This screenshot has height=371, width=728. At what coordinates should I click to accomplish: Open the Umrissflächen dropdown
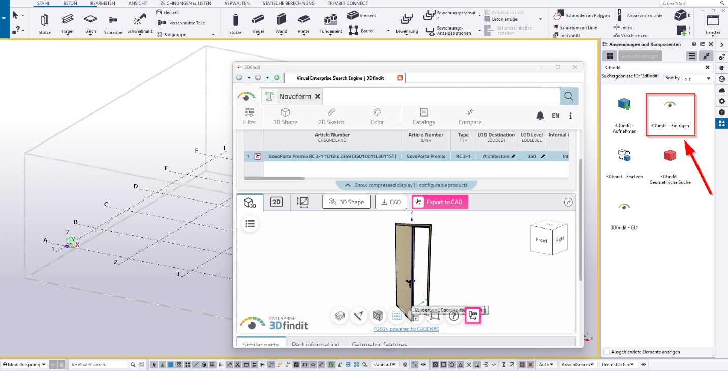pos(619,364)
